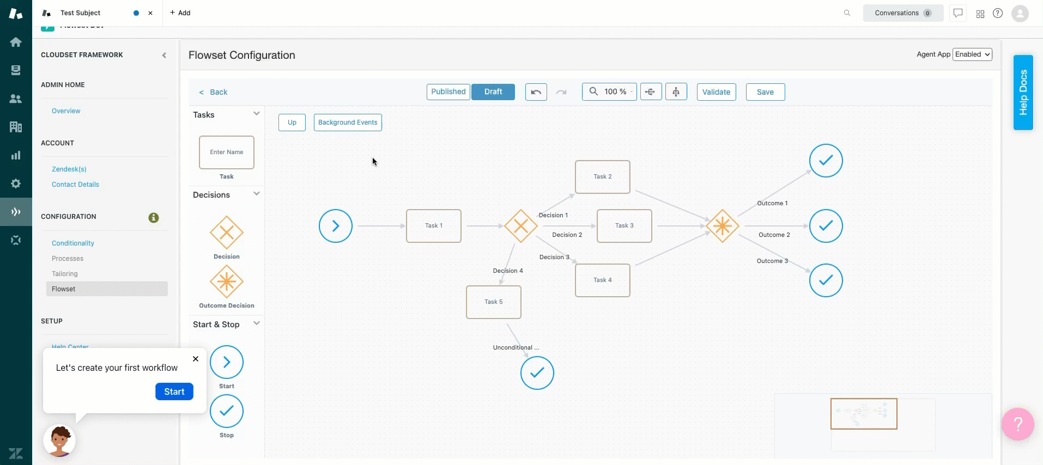Open Customers icon in sidebar
The width and height of the screenshot is (1043, 465).
pyautogui.click(x=16, y=99)
